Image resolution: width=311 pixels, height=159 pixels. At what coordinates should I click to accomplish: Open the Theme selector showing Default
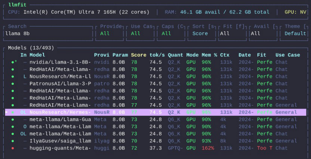pyautogui.click(x=295, y=34)
